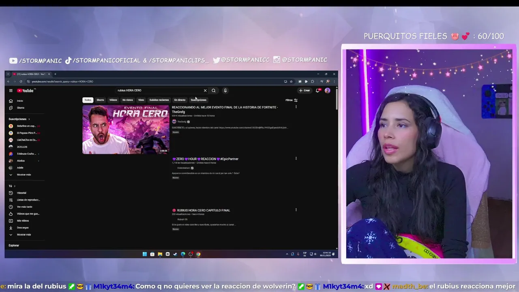The image size is (519, 292).
Task: Select the Subidas recientes filter chip
Action: point(159,100)
